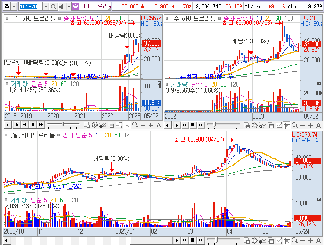324x245 pixels.
Task: Click the weekly chart zoom slider handle
Action: tap(215, 125)
